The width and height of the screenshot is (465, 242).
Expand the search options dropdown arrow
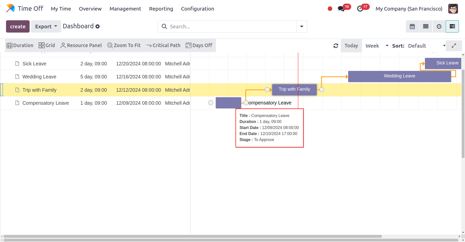[x=301, y=27]
